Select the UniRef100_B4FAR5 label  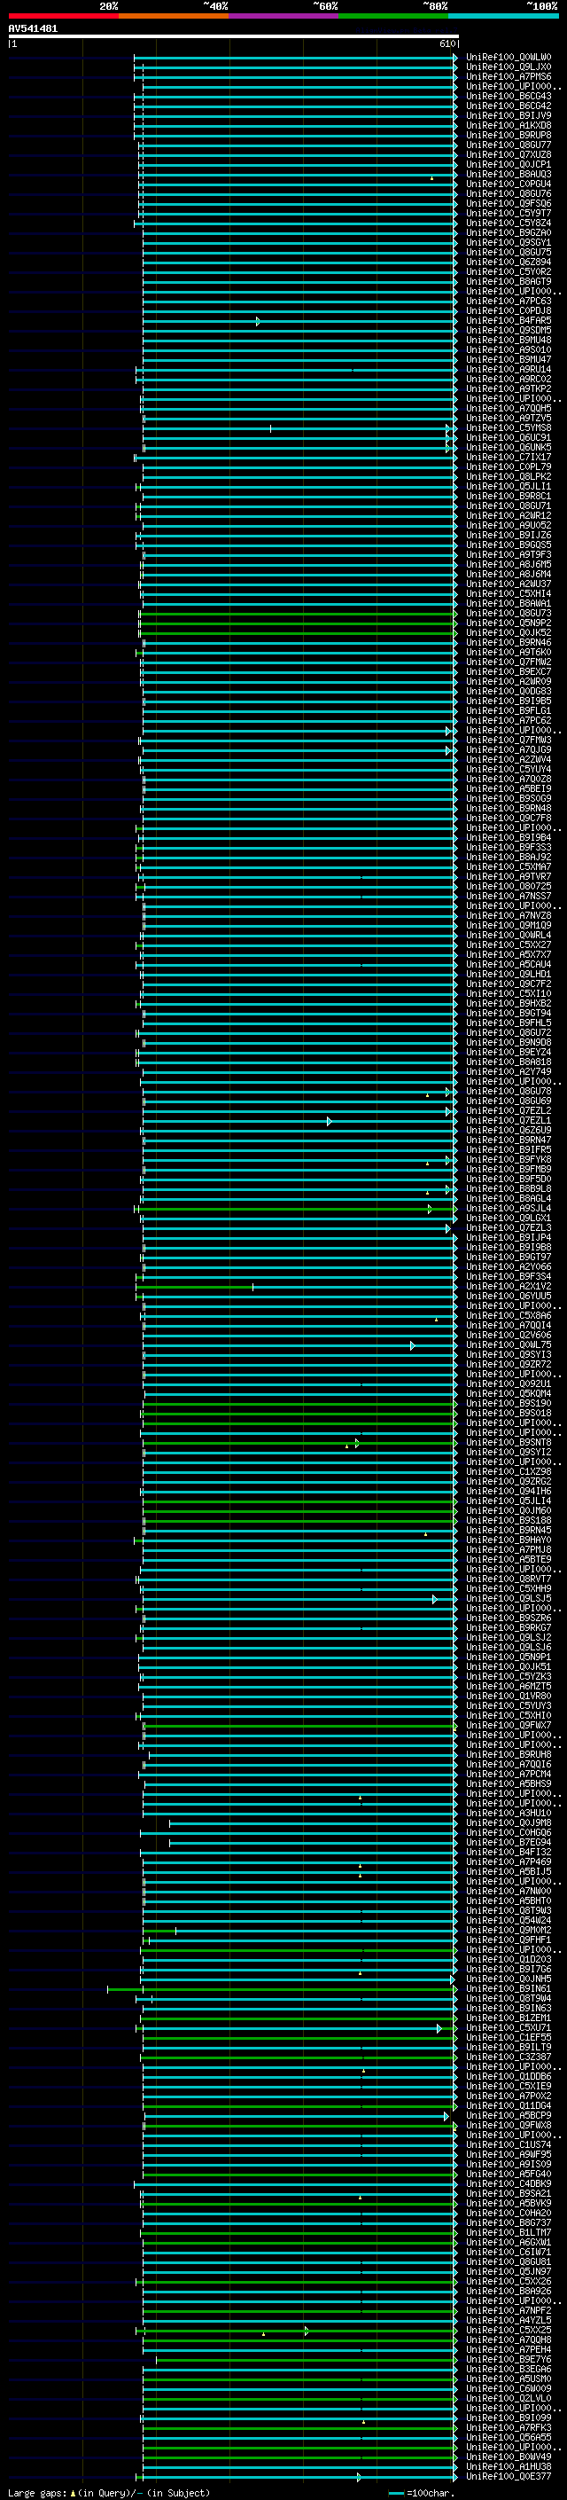509,321
